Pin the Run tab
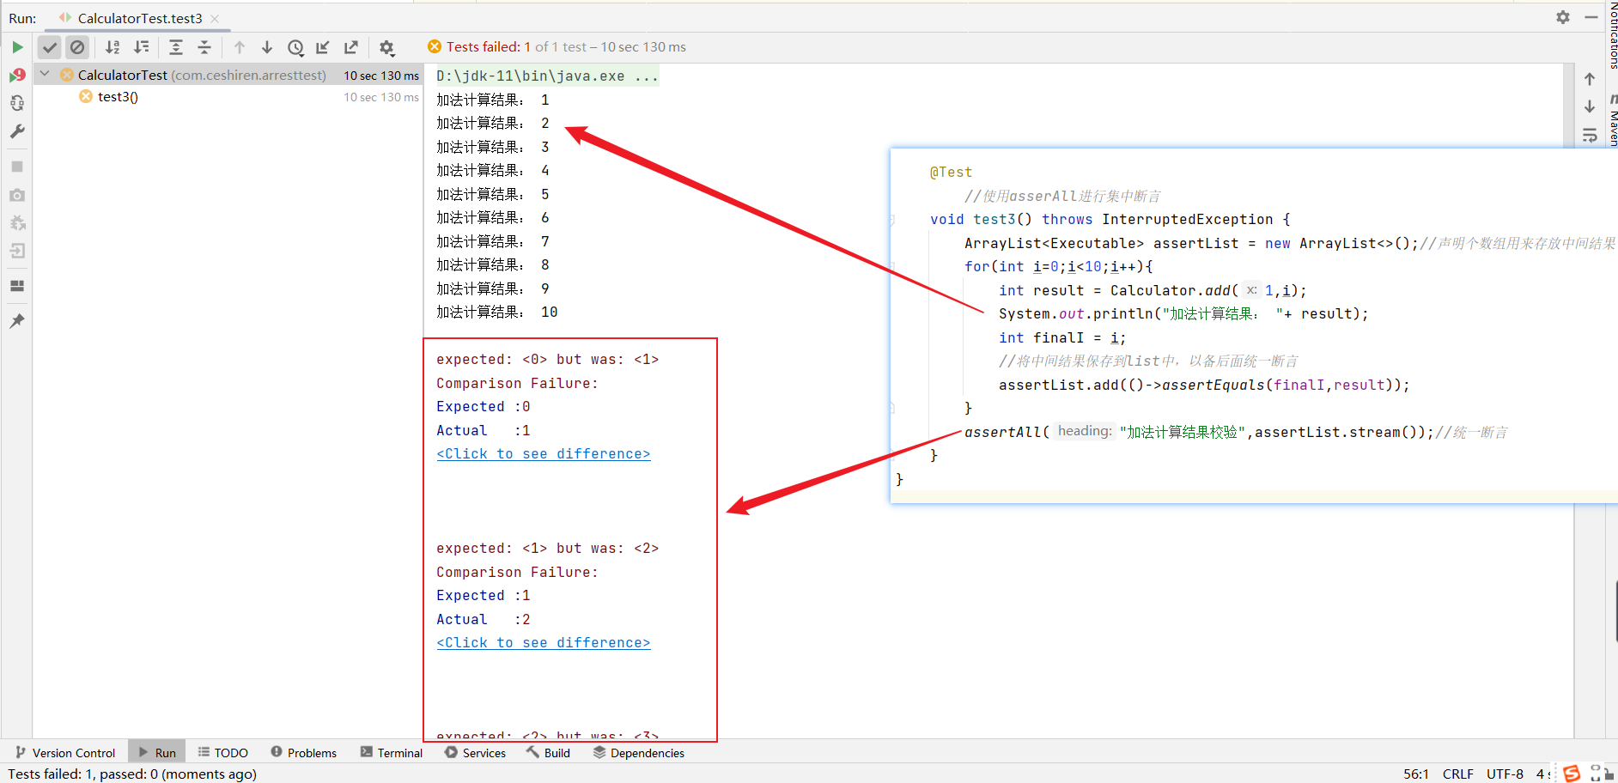Screen dimensions: 1618x783 17,321
